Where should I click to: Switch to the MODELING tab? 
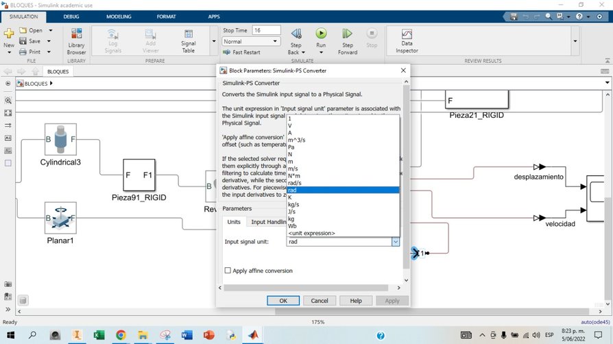point(119,16)
